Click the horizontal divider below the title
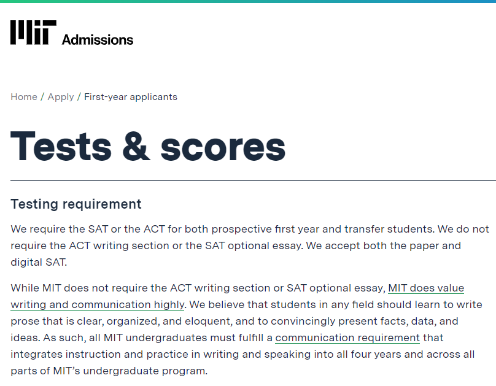This screenshot has width=496, height=386. coord(253,180)
